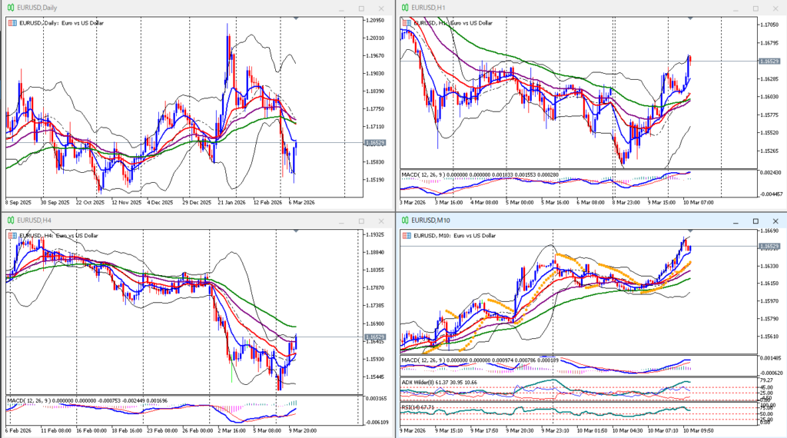Minimize the EURUSD,H1 chart window
The height and width of the screenshot is (438, 787).
(736, 8)
